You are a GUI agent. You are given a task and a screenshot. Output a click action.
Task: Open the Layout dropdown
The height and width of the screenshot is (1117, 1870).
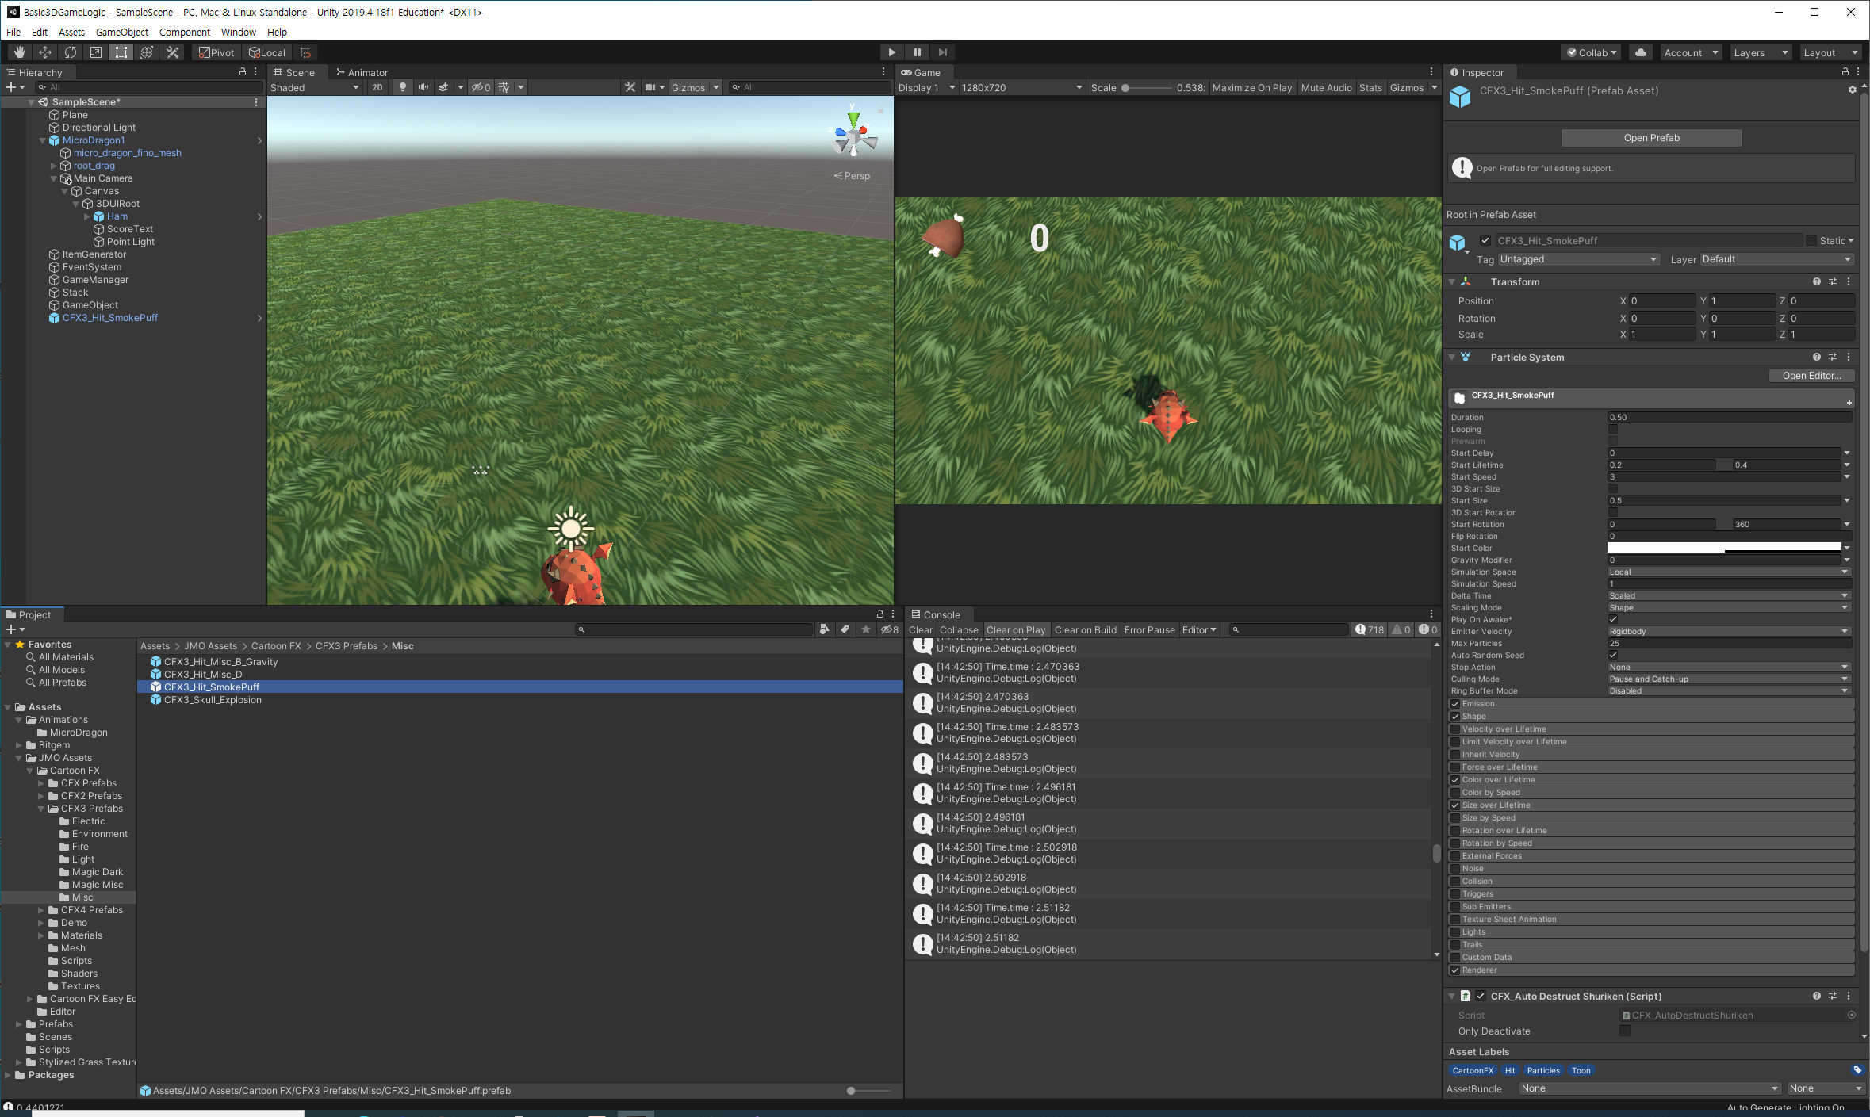click(x=1830, y=52)
